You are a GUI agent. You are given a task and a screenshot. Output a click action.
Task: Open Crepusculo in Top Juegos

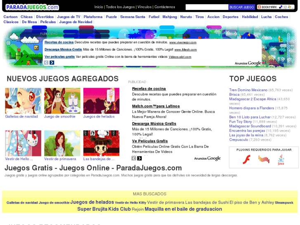pos(239,140)
